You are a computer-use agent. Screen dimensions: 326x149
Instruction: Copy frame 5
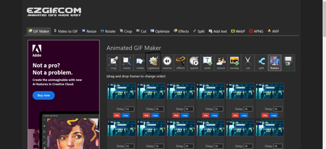pyautogui.click(x=244, y=115)
